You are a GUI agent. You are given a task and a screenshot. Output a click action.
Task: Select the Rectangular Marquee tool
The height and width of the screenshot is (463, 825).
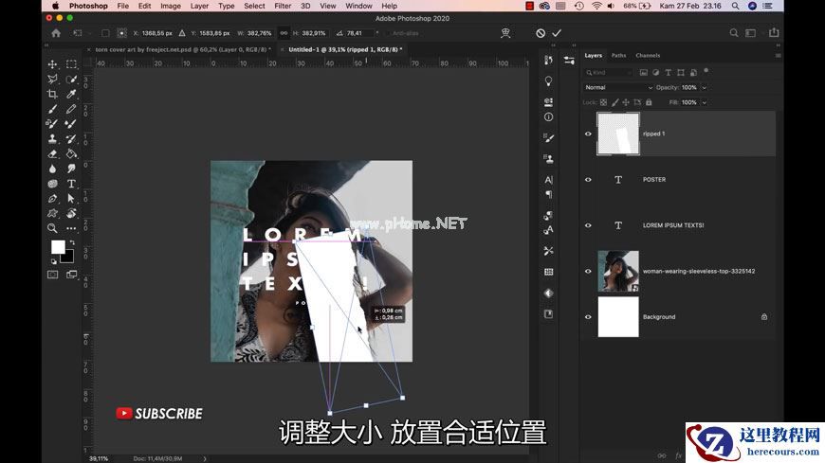(x=71, y=64)
